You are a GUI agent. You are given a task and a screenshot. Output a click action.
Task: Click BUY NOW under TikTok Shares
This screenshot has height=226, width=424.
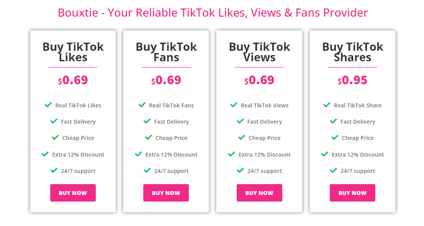coord(352,193)
